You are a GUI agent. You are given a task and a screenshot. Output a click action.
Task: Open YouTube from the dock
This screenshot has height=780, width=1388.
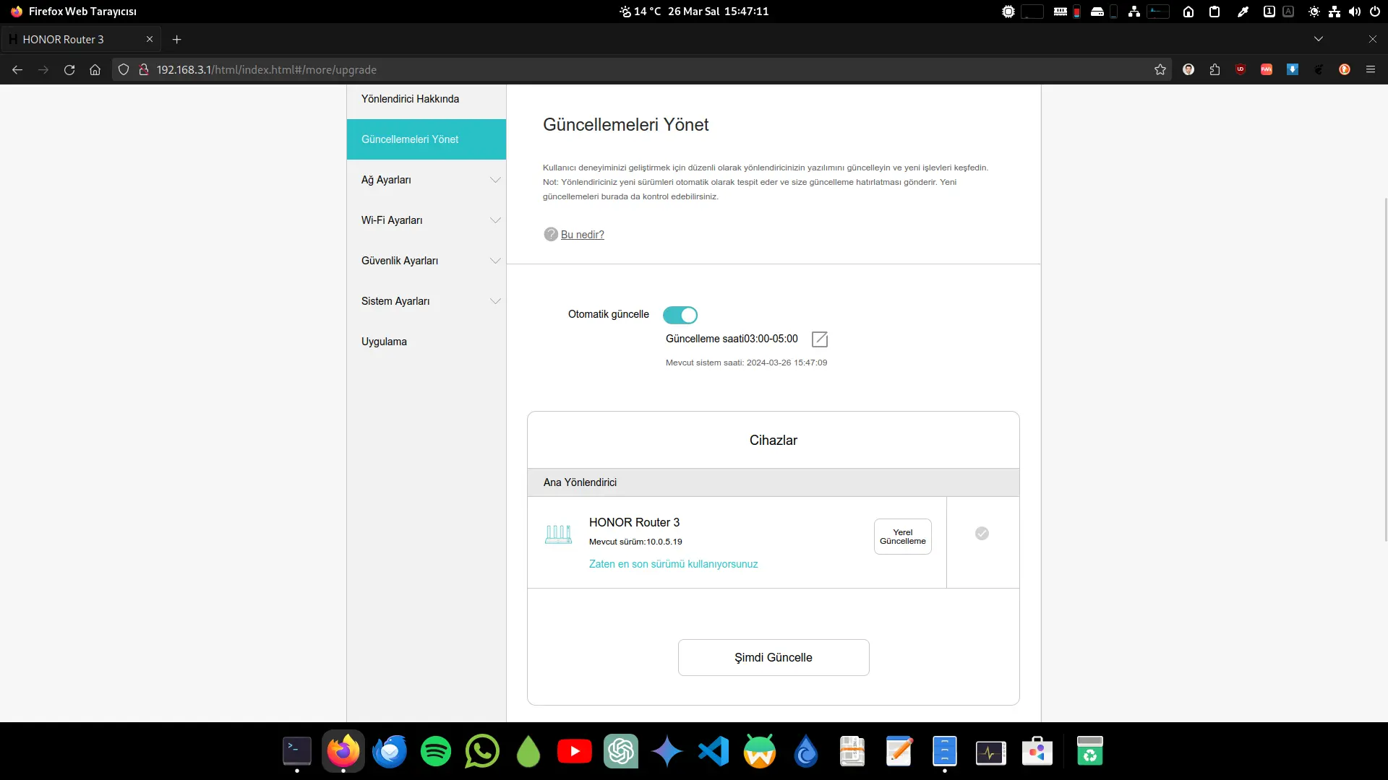click(x=575, y=752)
